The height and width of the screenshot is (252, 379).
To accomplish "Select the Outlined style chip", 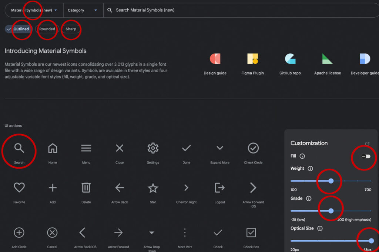I will coord(19,29).
